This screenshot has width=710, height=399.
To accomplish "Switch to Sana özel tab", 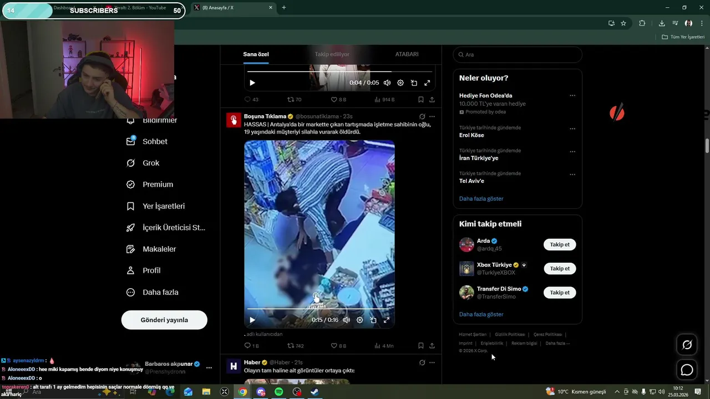I will (256, 54).
